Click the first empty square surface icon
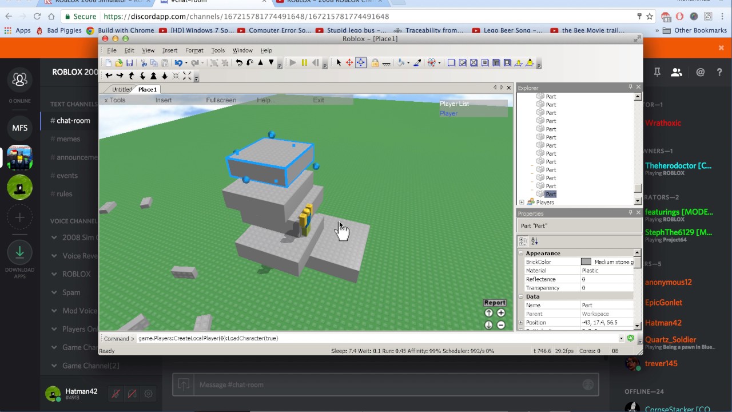This screenshot has height=412, width=732. click(x=451, y=63)
